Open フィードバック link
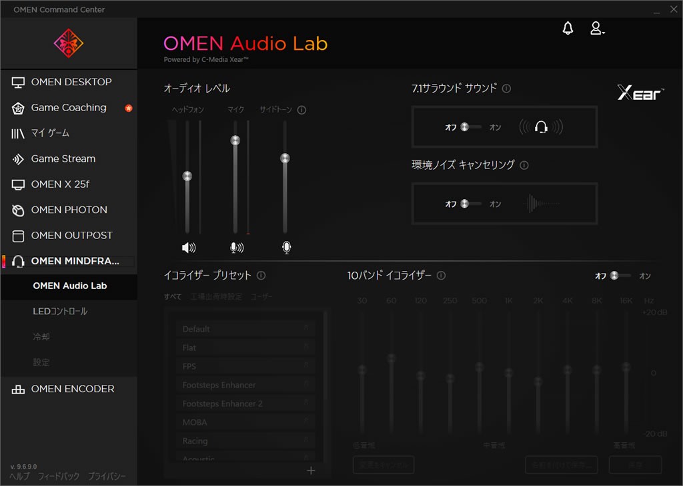The height and width of the screenshot is (486, 683). (x=59, y=477)
